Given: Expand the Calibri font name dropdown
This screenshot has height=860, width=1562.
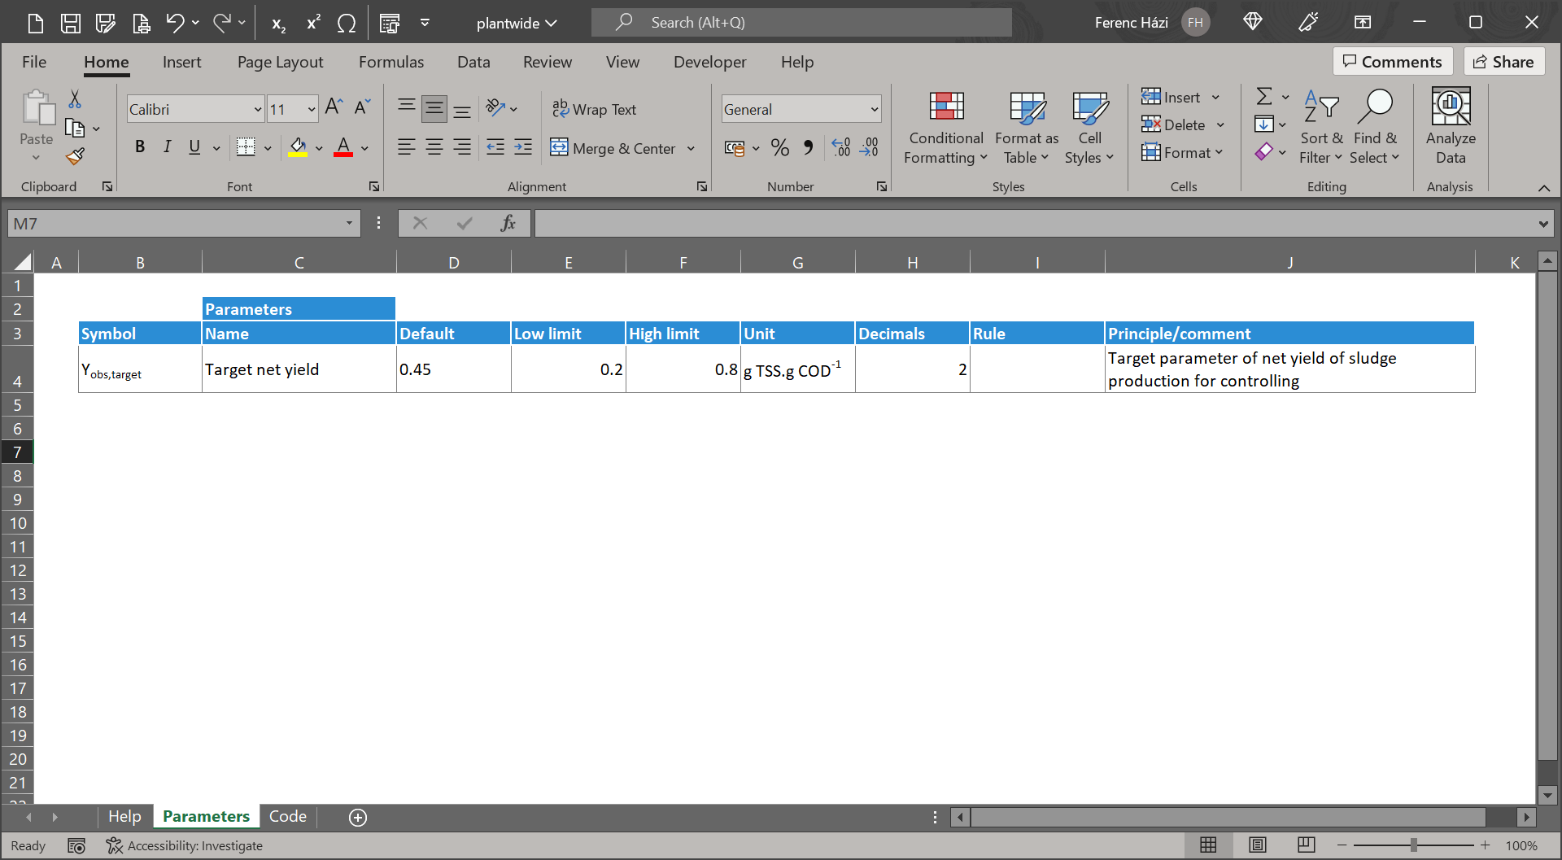Looking at the screenshot, I should click(257, 109).
